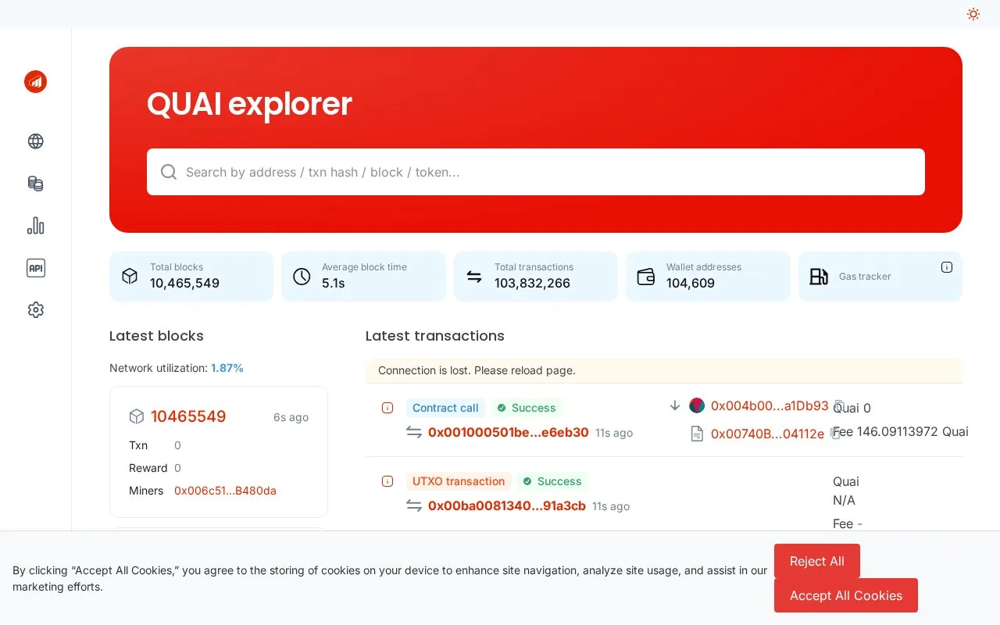Open the API menu in sidebar
Image resolution: width=1000 pixels, height=625 pixels.
35,268
